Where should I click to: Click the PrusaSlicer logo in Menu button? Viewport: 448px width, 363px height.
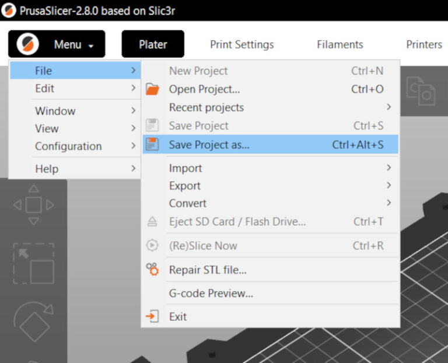coord(27,44)
